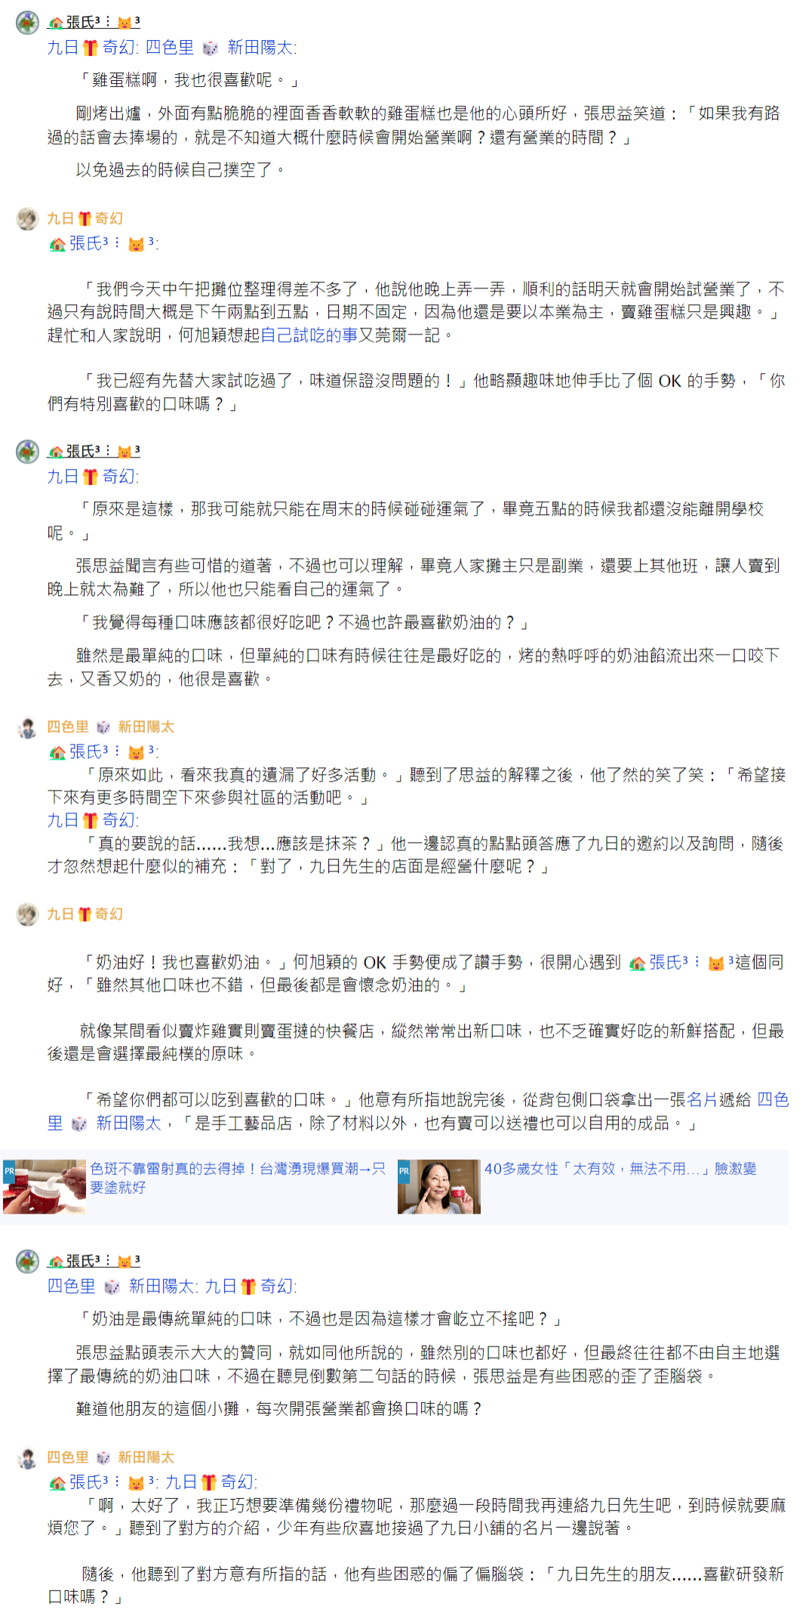Click the third post's 張氏 author avatar
This screenshot has height=1613, width=812.
28,452
